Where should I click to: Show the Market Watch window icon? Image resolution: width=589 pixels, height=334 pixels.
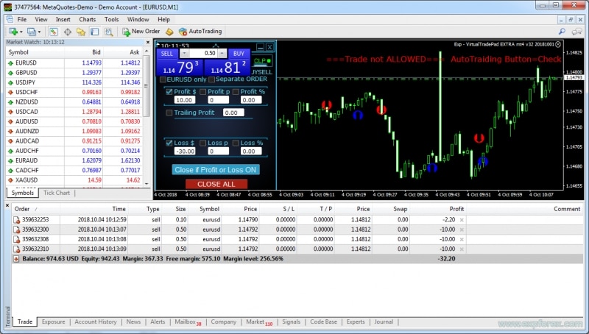click(x=54, y=32)
